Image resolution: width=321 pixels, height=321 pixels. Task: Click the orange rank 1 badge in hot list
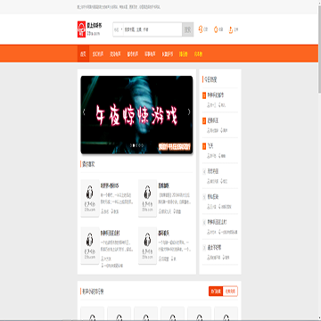click(x=204, y=95)
